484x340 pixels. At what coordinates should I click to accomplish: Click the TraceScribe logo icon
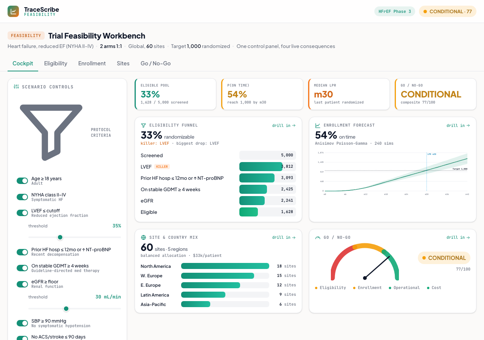pyautogui.click(x=13, y=11)
